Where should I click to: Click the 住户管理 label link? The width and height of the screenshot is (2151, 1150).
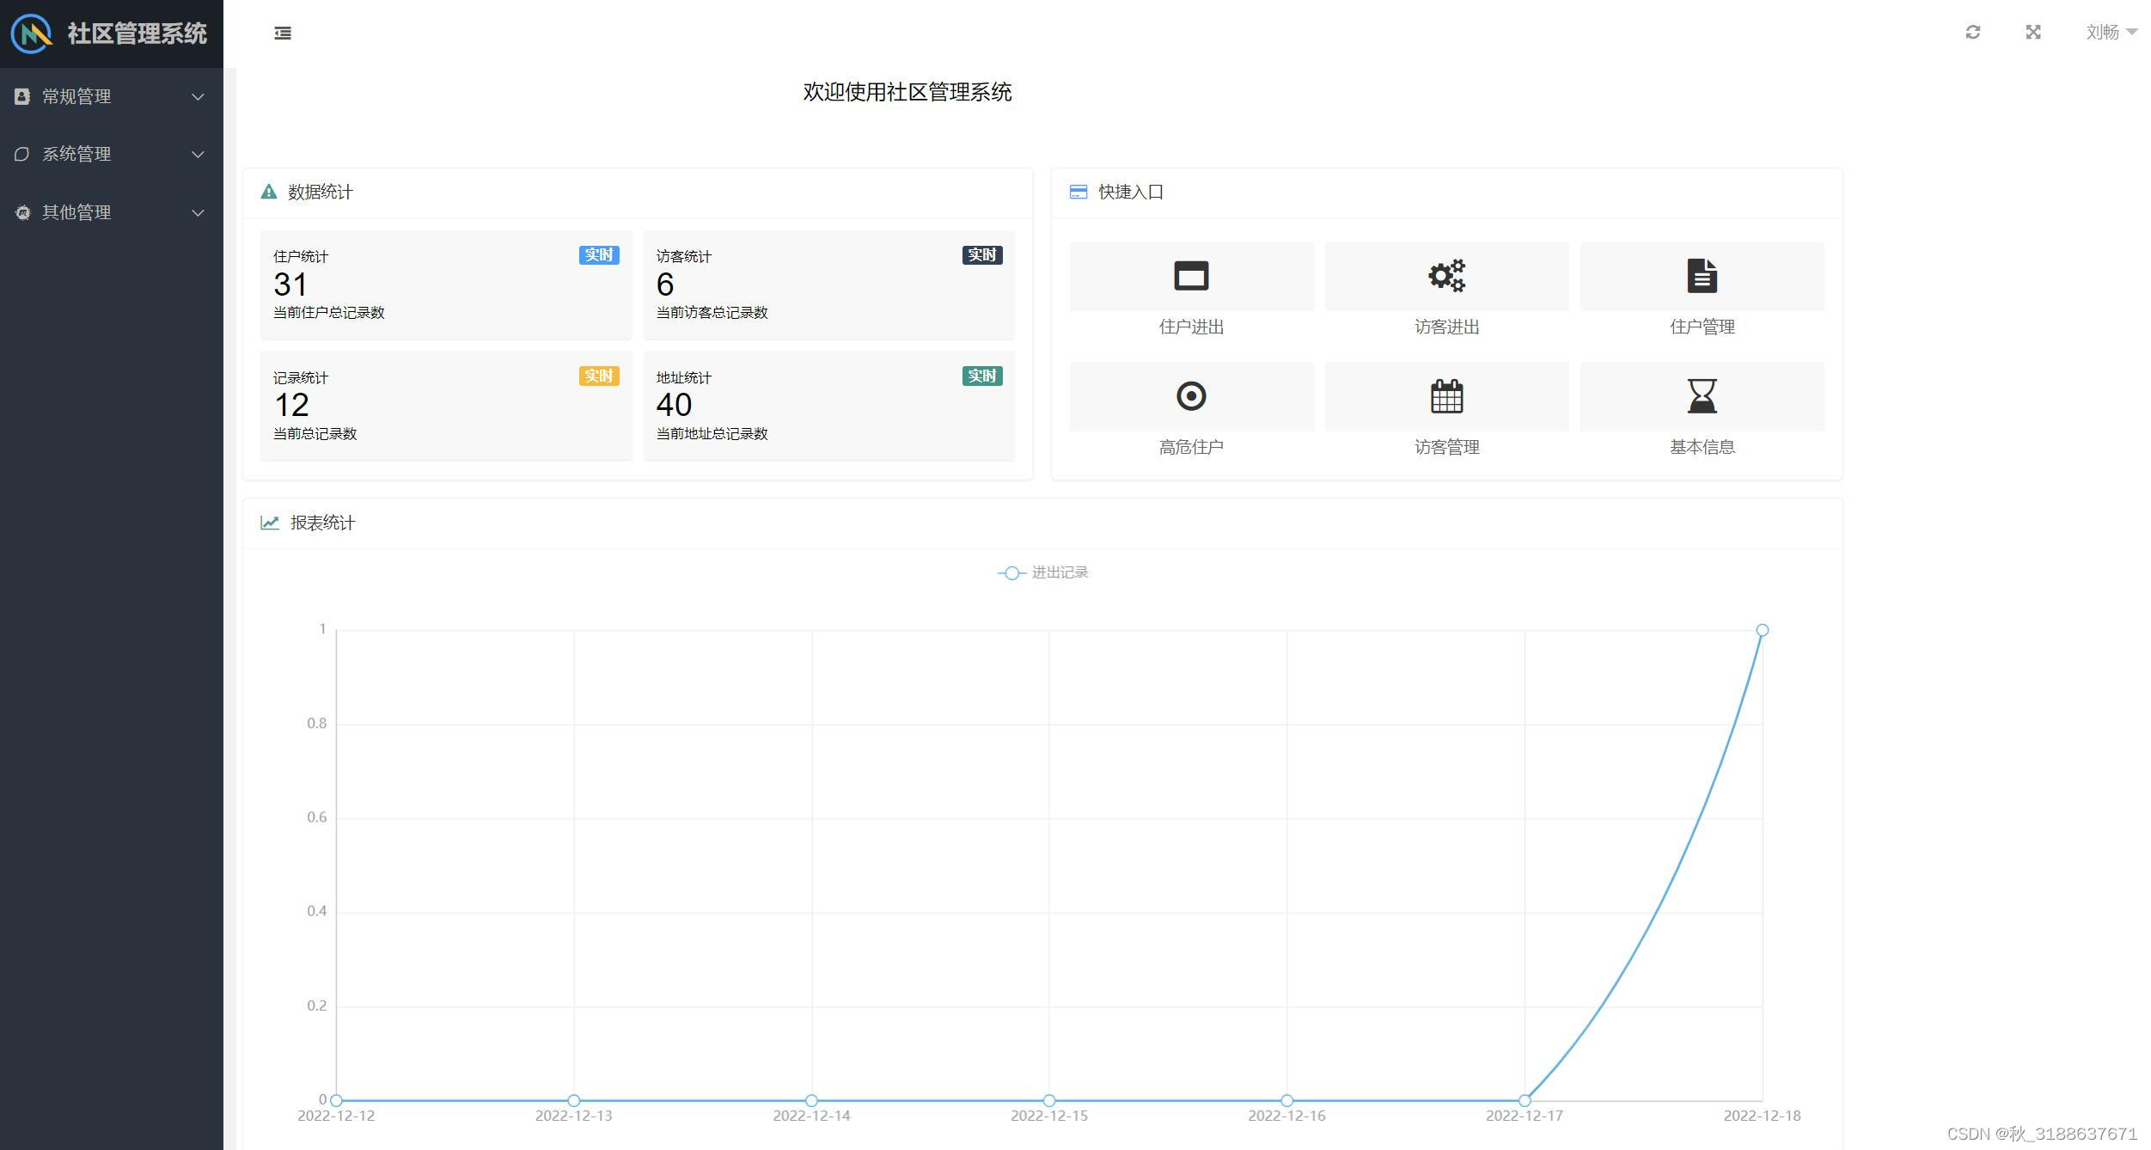(1702, 327)
